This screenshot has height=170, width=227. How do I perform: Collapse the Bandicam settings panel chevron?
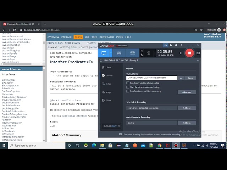pos(198,61)
